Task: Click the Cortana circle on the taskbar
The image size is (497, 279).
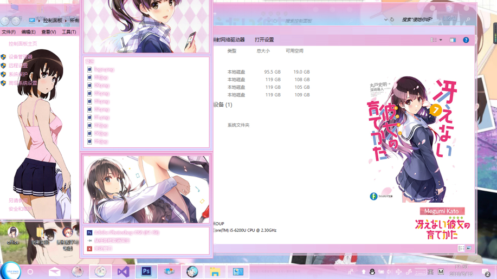Action: [30, 272]
